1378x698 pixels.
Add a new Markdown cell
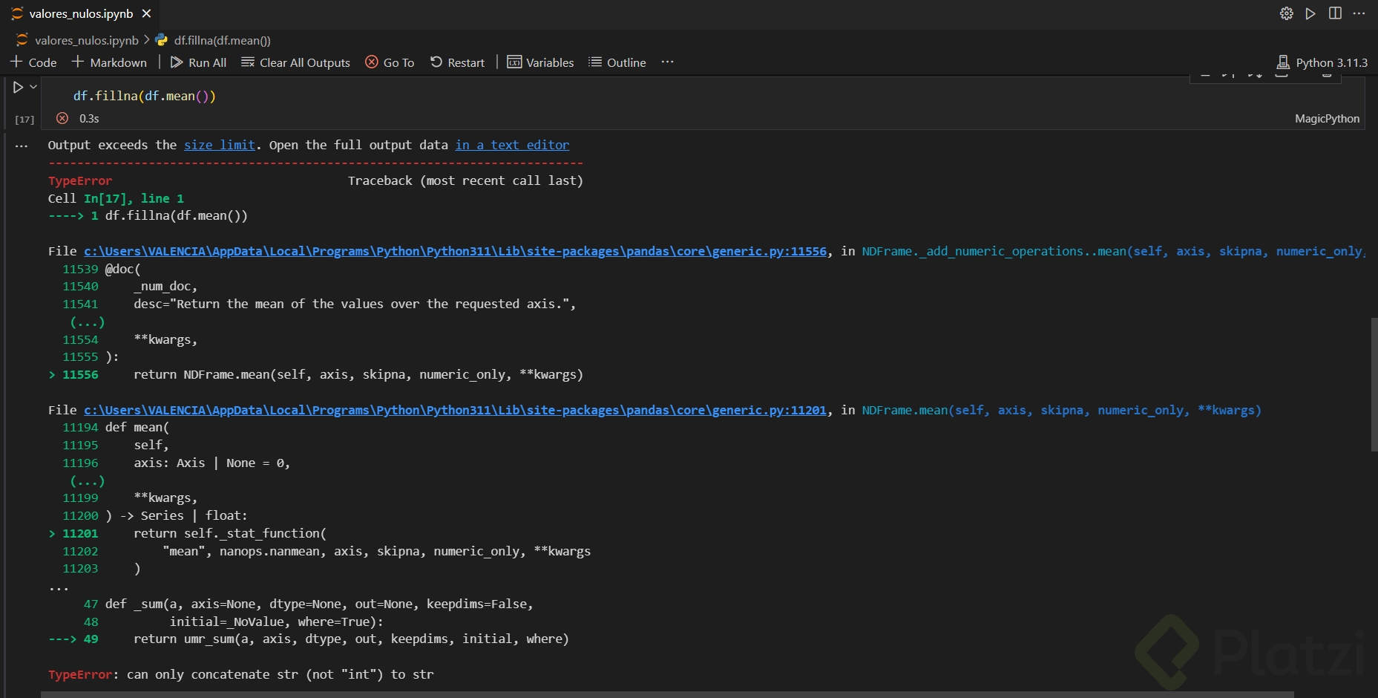pyautogui.click(x=109, y=62)
